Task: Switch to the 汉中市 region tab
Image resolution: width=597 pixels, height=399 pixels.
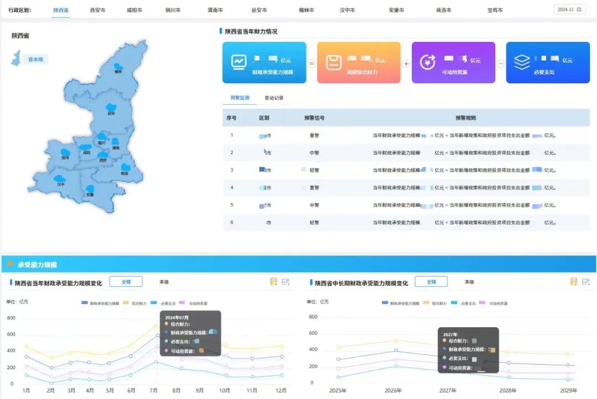Action: coord(347,10)
